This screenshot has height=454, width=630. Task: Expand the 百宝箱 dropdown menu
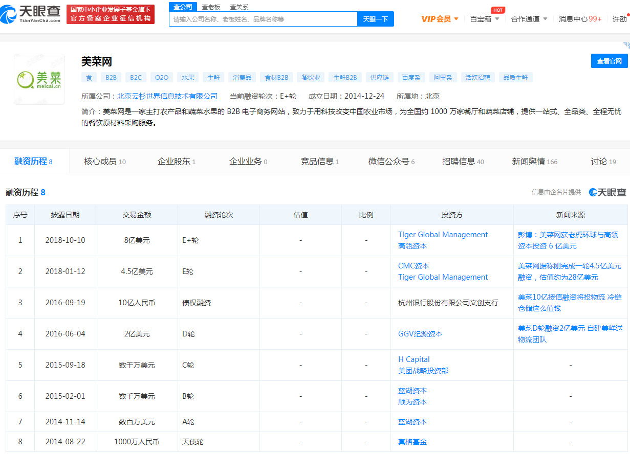click(x=485, y=19)
